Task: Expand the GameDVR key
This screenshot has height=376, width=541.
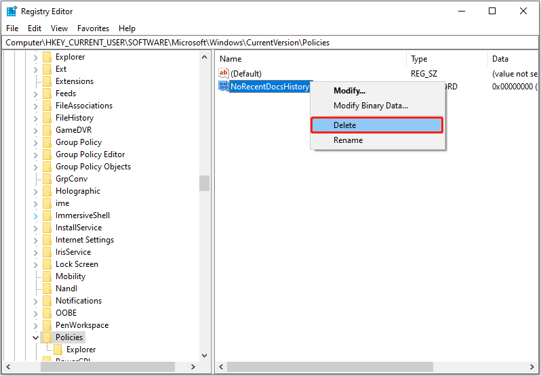Action: click(x=35, y=131)
